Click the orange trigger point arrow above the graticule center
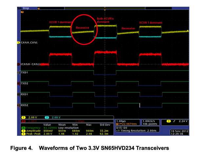This screenshot has height=157, width=203. click(105, 10)
